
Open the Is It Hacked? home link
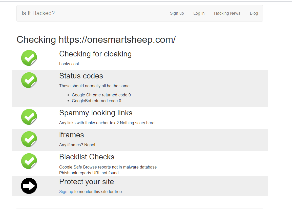tap(38, 13)
